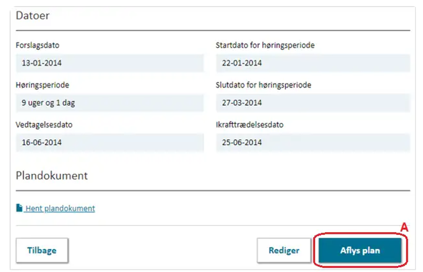Viewport: 423px width, 272px height.
Task: Click the Forslagsdato label
Action: pyautogui.click(x=38, y=45)
